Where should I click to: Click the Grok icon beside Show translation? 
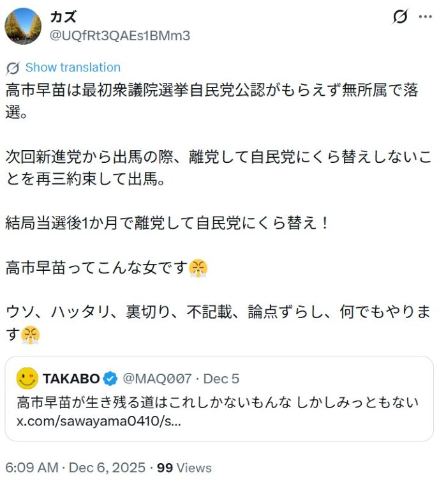click(13, 68)
